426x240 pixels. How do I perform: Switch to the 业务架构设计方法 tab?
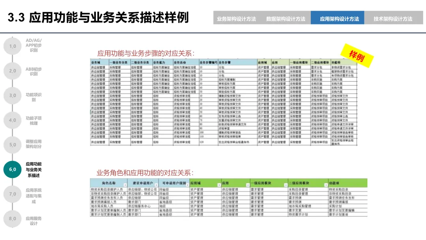(x=236, y=19)
